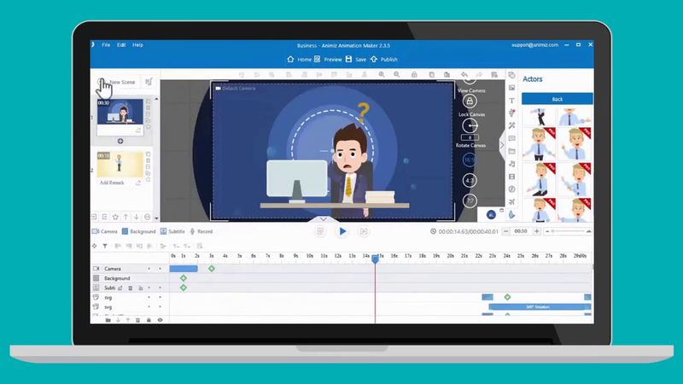The width and height of the screenshot is (683, 384).
Task: Click the scene list scroll-down arrow
Action: 156,218
